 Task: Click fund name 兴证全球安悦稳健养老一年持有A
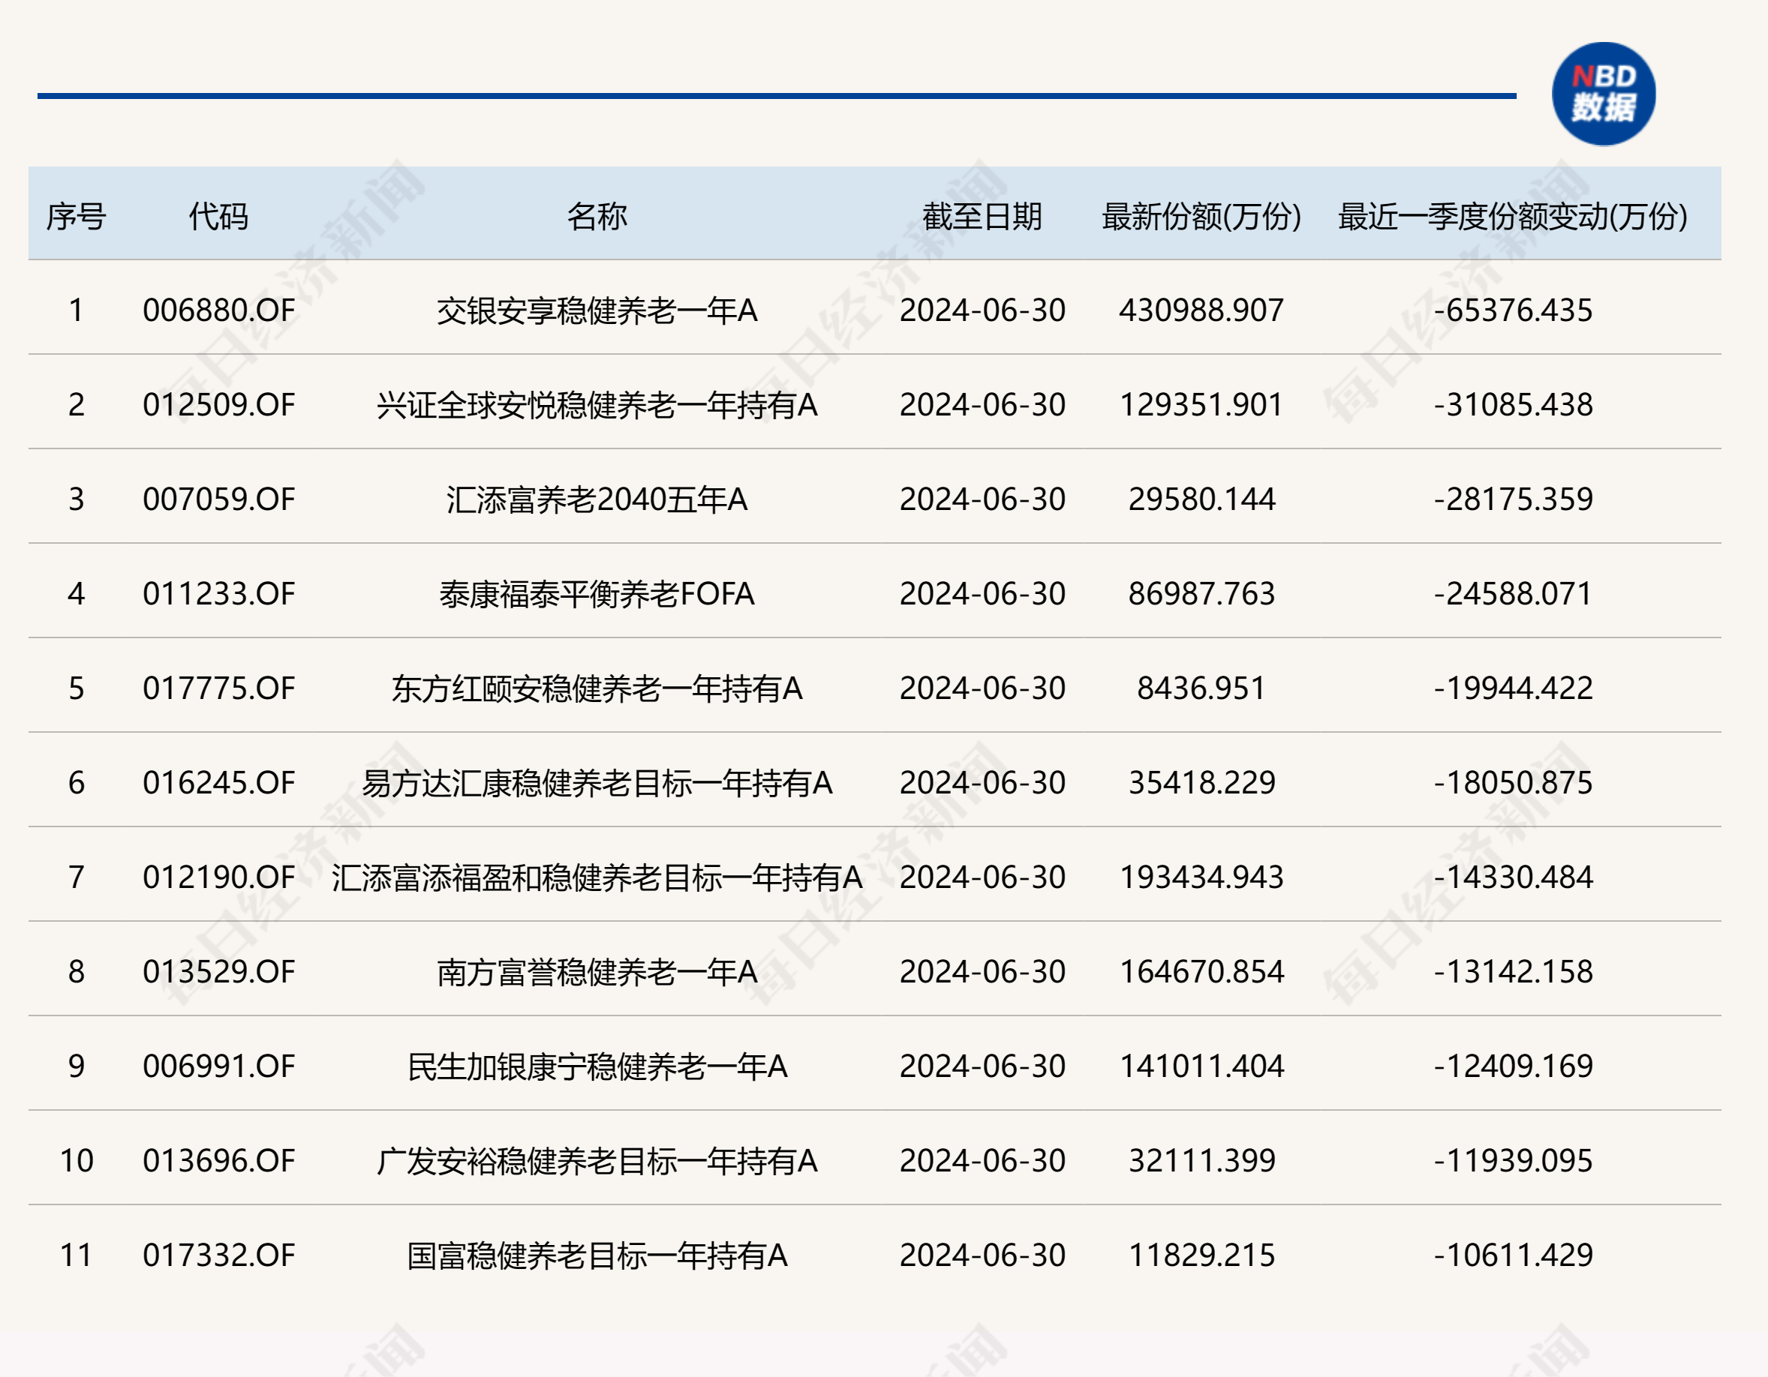597,405
